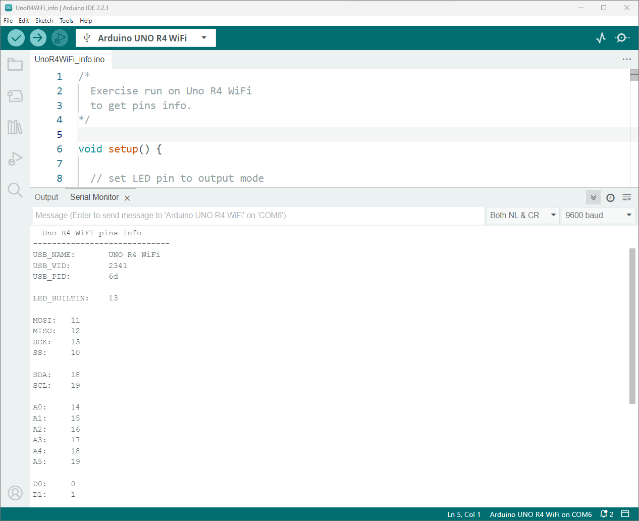Clear the Serial Monitor output
This screenshot has height=521, width=639.
(627, 197)
